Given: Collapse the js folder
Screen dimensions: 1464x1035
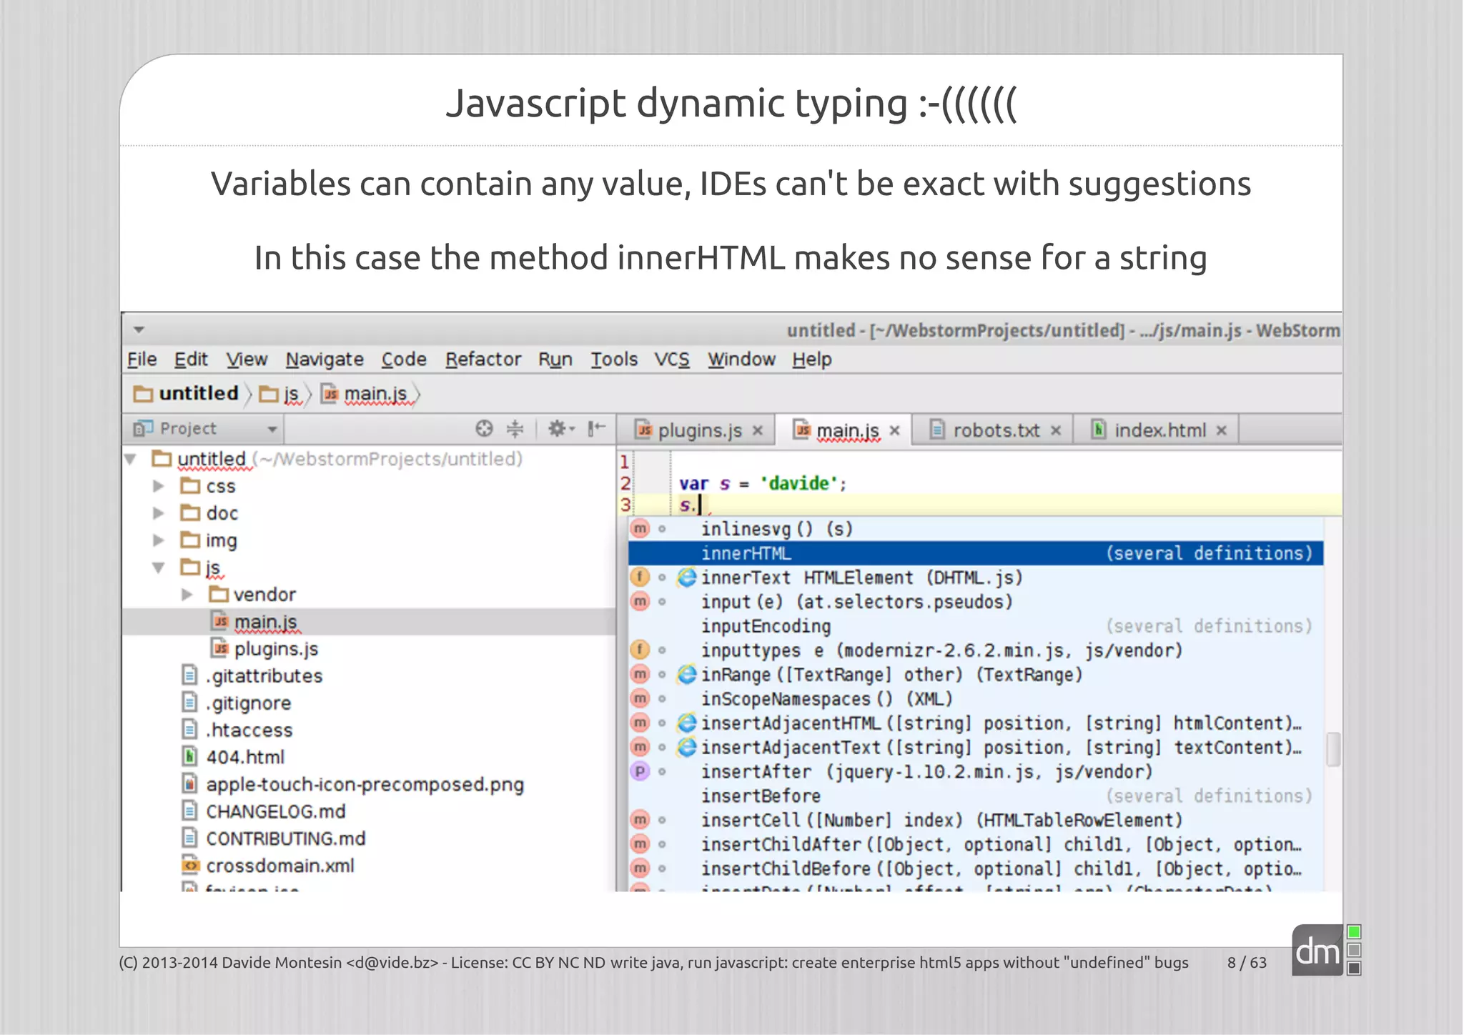Looking at the screenshot, I should click(159, 568).
